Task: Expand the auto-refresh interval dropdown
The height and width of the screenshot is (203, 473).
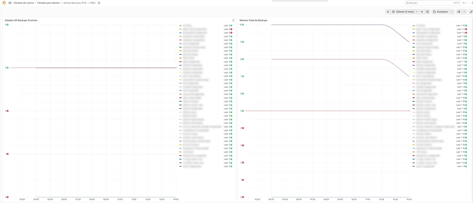Action: point(452,12)
